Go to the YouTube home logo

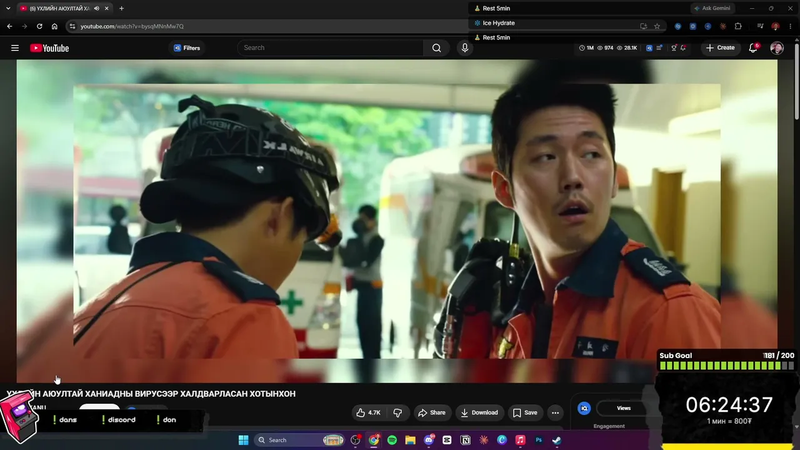49,48
